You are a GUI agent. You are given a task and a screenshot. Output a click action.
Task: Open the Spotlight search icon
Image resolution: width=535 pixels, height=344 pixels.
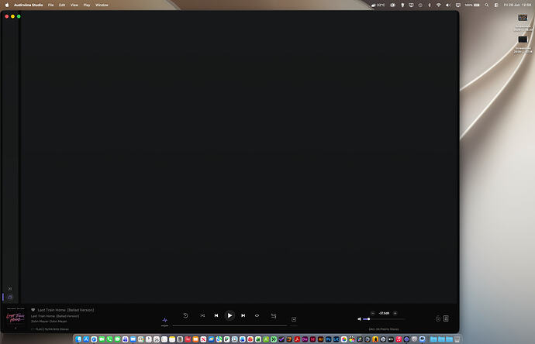click(x=487, y=5)
